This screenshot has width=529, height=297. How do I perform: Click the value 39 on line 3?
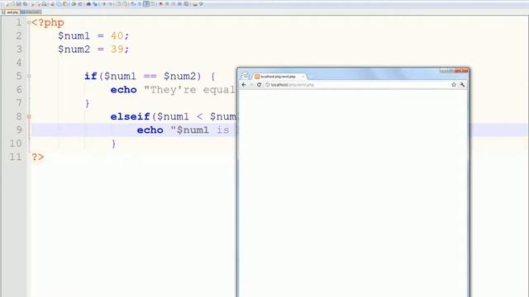(x=117, y=49)
